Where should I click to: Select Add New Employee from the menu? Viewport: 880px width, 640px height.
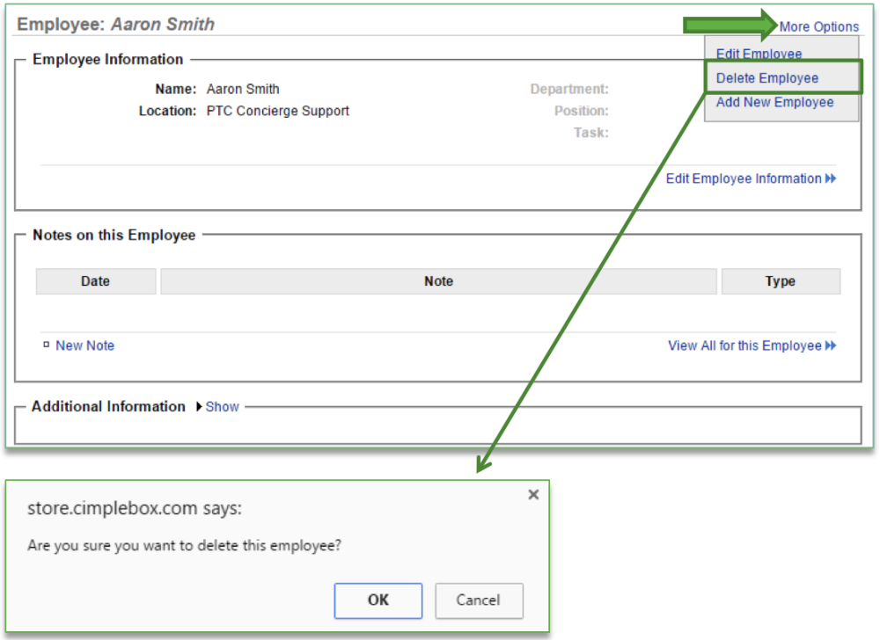[774, 102]
